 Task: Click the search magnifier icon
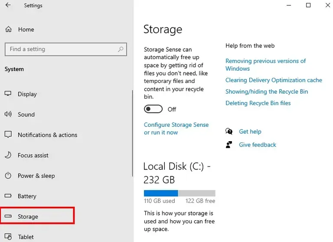(x=121, y=50)
